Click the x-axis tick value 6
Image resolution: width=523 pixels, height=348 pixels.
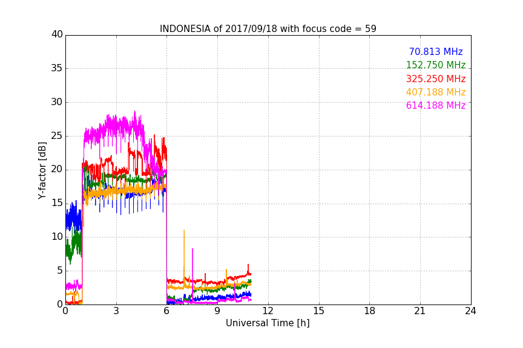[x=167, y=311]
